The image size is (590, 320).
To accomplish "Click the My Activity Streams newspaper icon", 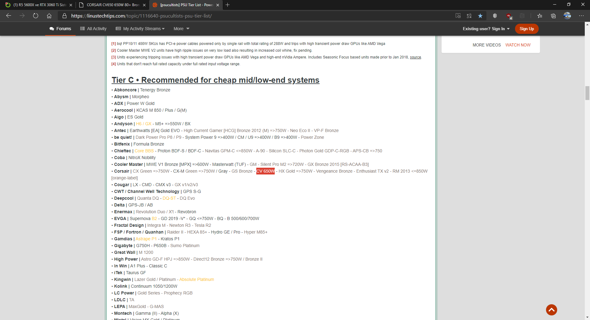I will [118, 29].
